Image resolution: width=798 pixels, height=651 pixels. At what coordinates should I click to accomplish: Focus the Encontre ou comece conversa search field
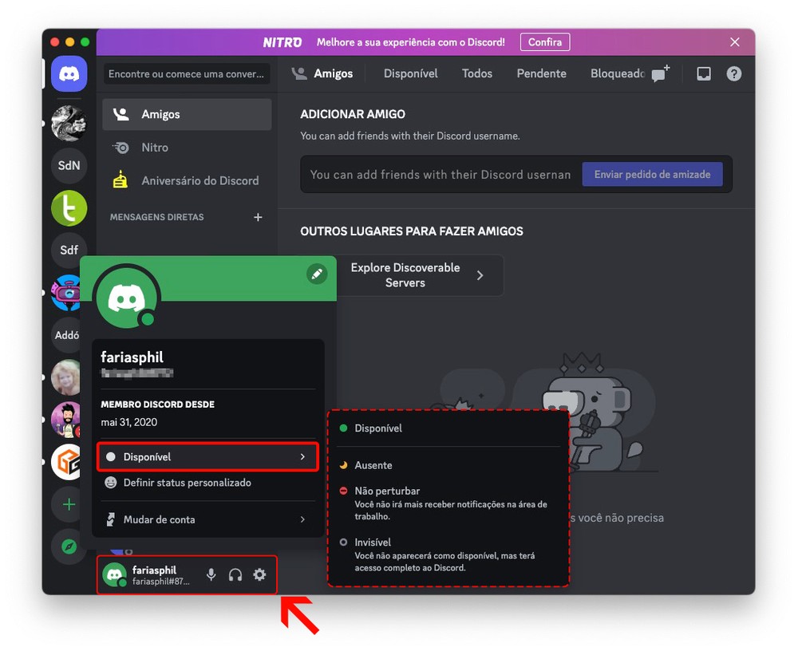pyautogui.click(x=187, y=74)
